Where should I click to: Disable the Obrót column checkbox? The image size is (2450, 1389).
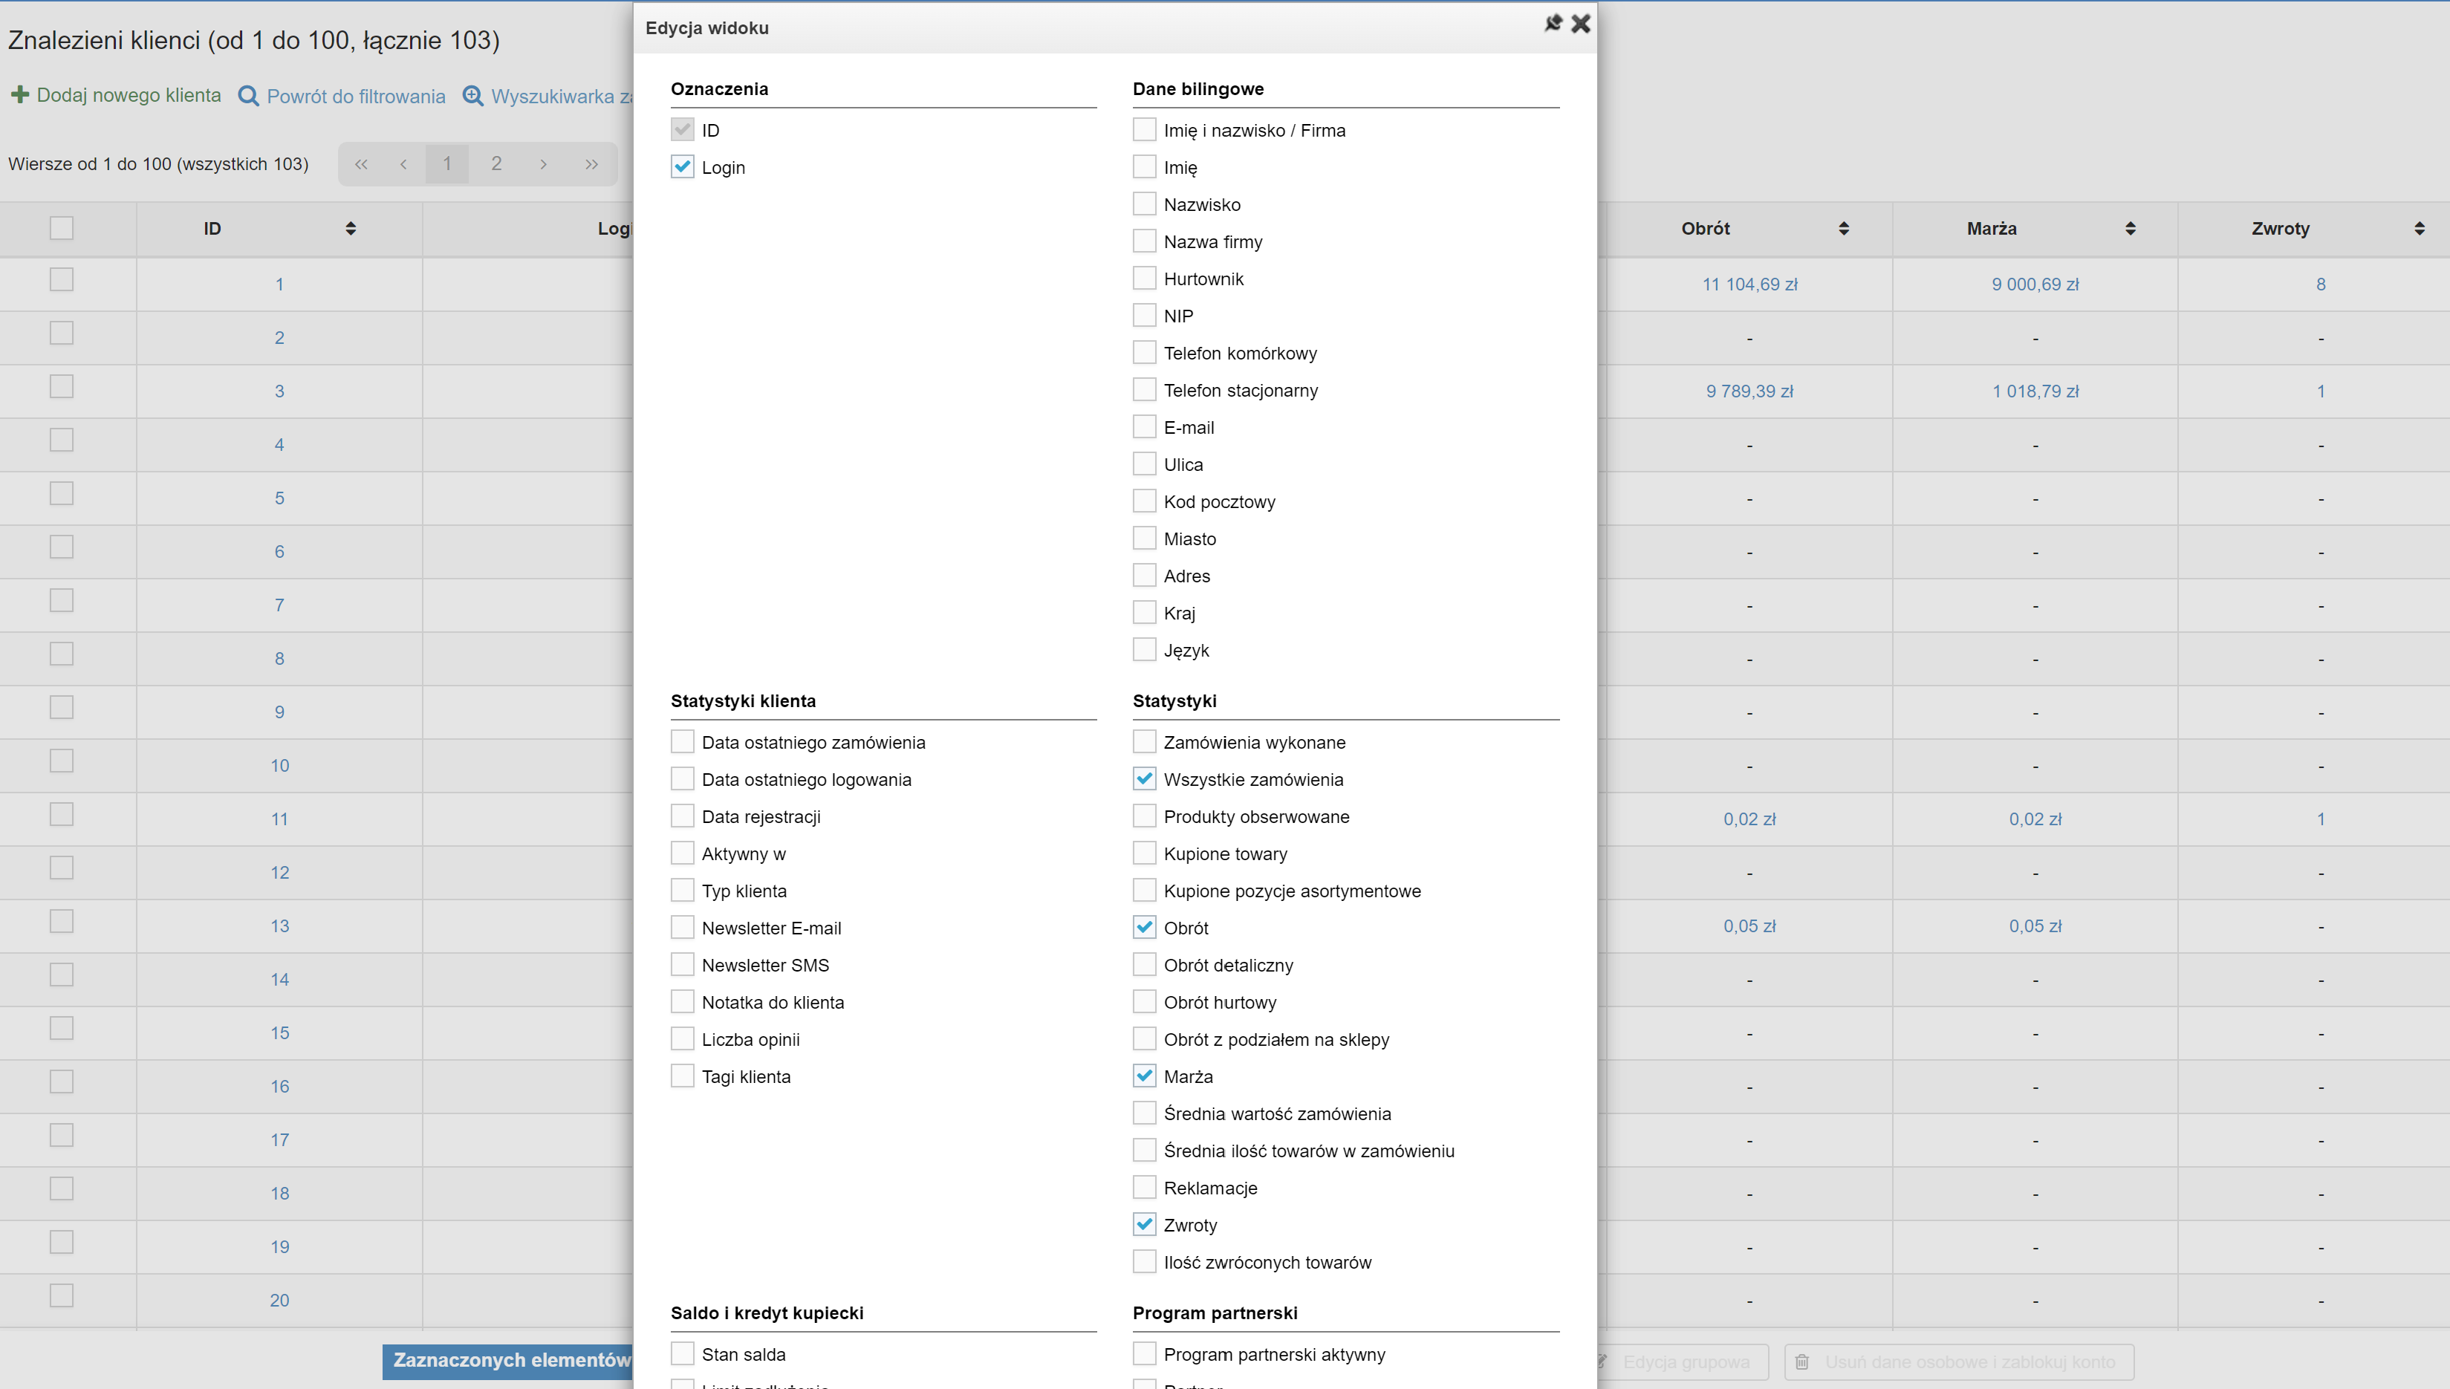pos(1144,927)
